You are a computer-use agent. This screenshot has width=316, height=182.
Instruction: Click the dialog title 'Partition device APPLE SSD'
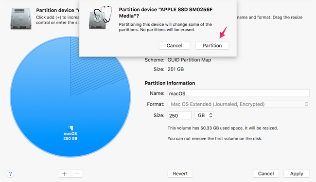[166, 13]
